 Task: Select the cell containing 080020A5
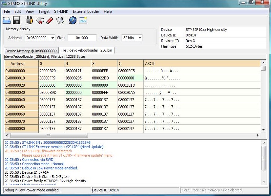point(131,93)
